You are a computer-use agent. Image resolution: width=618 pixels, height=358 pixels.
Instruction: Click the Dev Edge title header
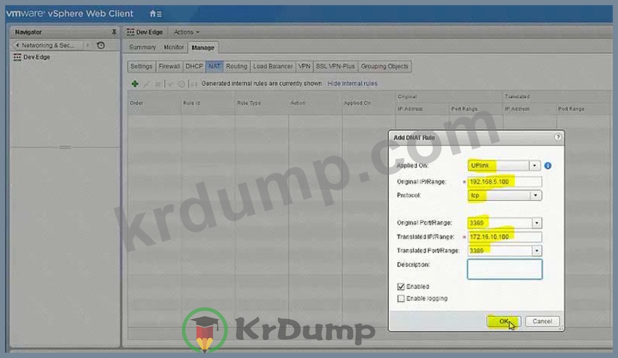point(149,32)
